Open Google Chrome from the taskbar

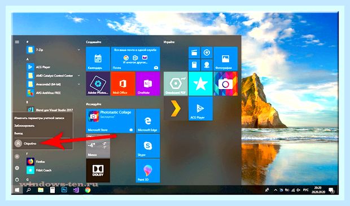(x=88, y=190)
